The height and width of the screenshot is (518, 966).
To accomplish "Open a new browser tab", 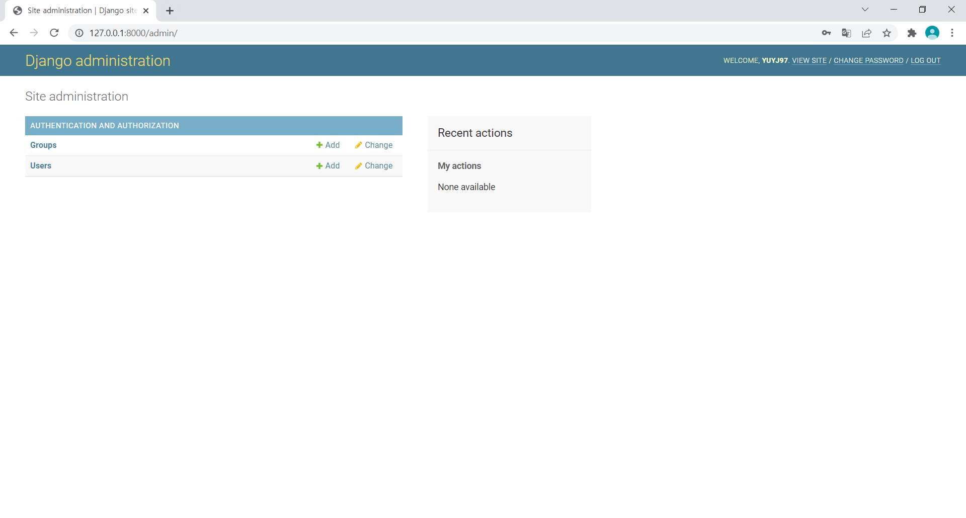I will coord(170,11).
